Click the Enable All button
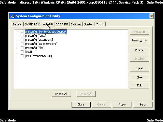The height and width of the screenshot is (122, 163). click(61, 94)
